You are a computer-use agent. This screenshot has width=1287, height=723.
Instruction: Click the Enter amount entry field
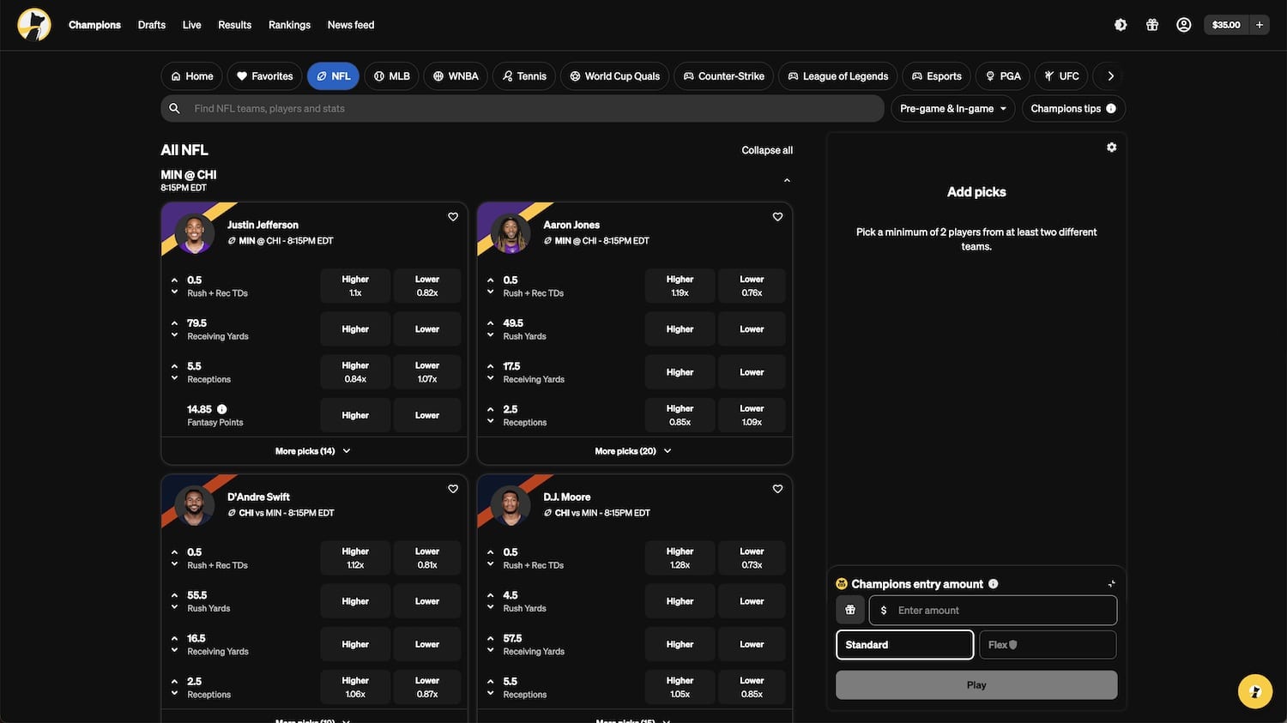tap(1000, 611)
